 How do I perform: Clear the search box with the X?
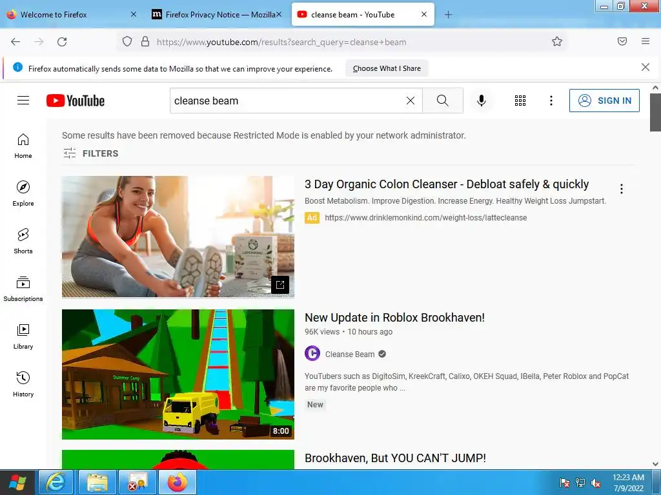coord(410,101)
